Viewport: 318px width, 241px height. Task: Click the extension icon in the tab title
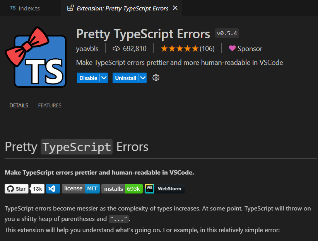70,8
